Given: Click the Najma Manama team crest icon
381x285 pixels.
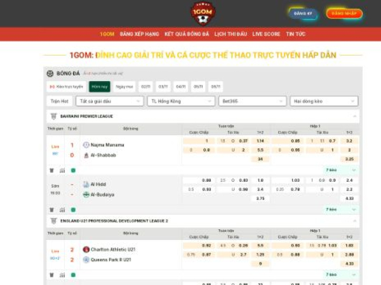Looking at the screenshot, I should [86, 145].
